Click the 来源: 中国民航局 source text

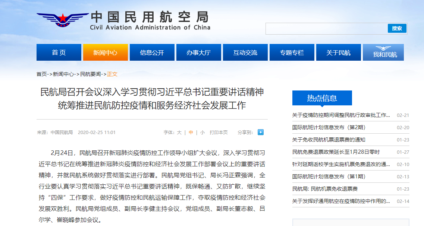pyautogui.click(x=55, y=133)
